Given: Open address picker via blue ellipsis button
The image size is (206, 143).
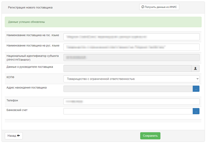Looking at the screenshot, I should click(x=196, y=89).
